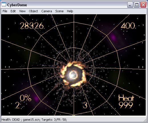Open the View menu
The width and height of the screenshot is (148, 123).
(22, 11)
